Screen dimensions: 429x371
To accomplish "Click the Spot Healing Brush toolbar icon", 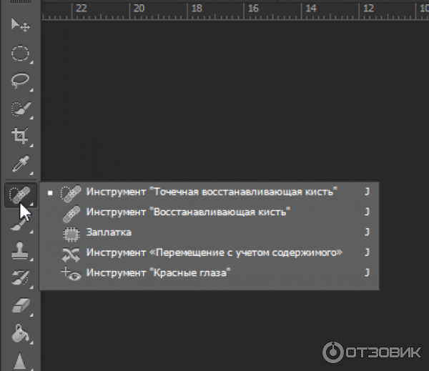I will [x=21, y=195].
